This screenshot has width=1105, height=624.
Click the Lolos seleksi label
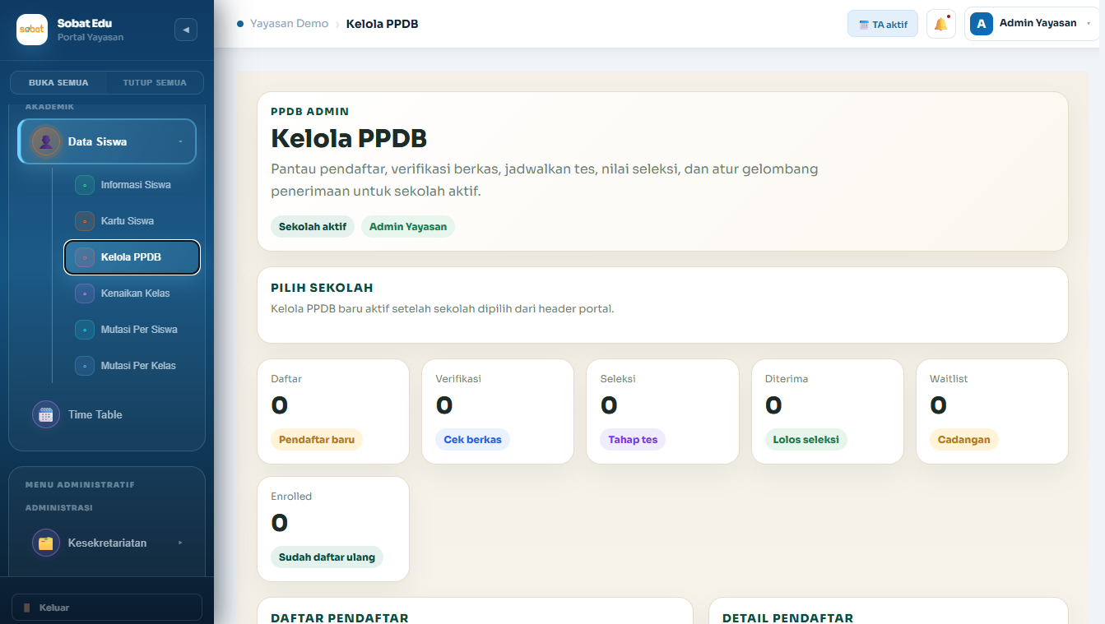806,440
